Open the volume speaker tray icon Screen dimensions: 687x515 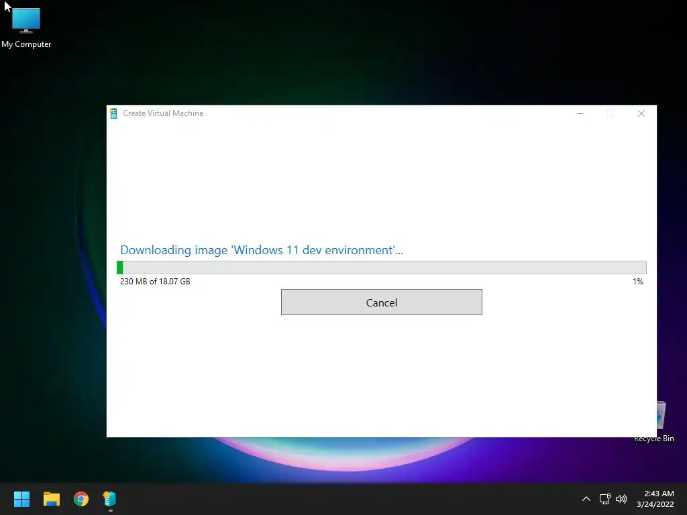tap(621, 499)
